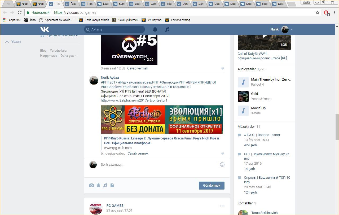Play the Call of Duty WWII video

[x=264, y=42]
